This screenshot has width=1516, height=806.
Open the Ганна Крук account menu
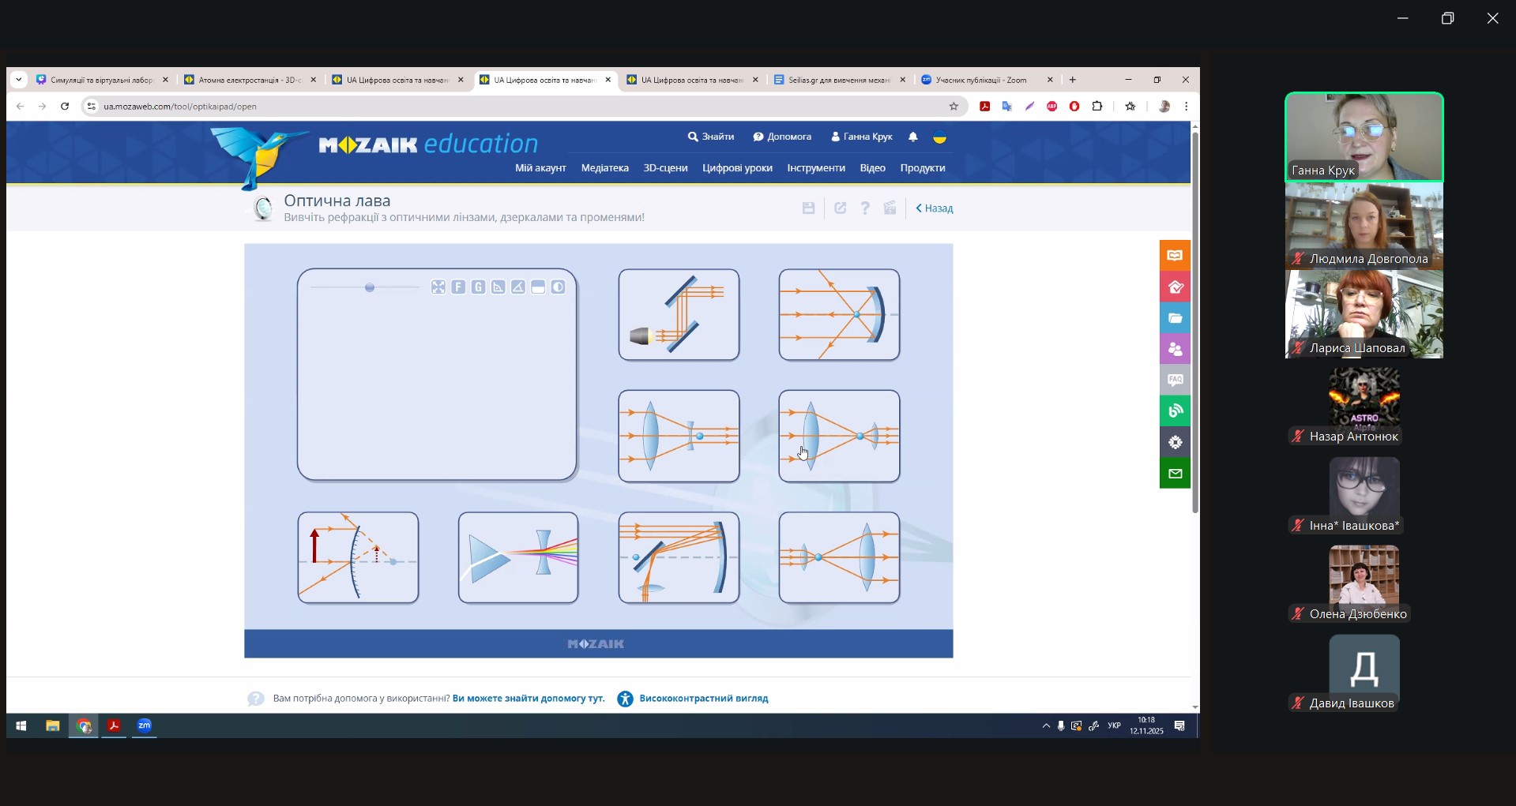click(x=862, y=137)
